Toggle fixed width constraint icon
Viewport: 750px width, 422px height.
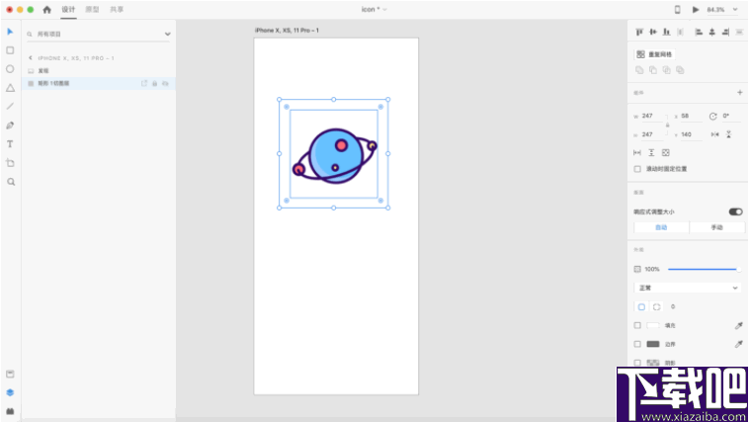[637, 152]
